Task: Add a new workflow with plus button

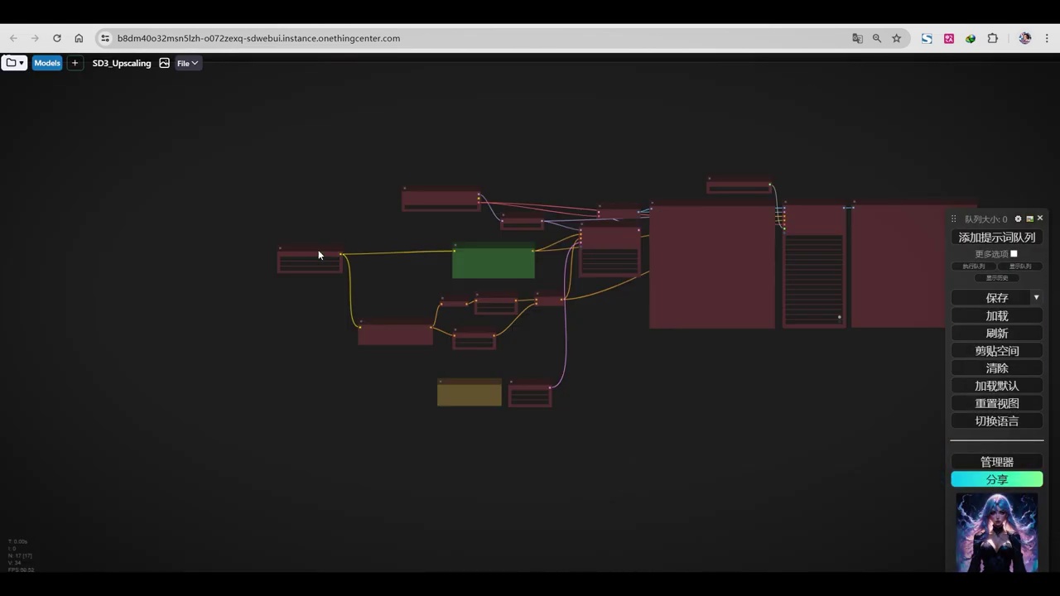Action: [75, 63]
